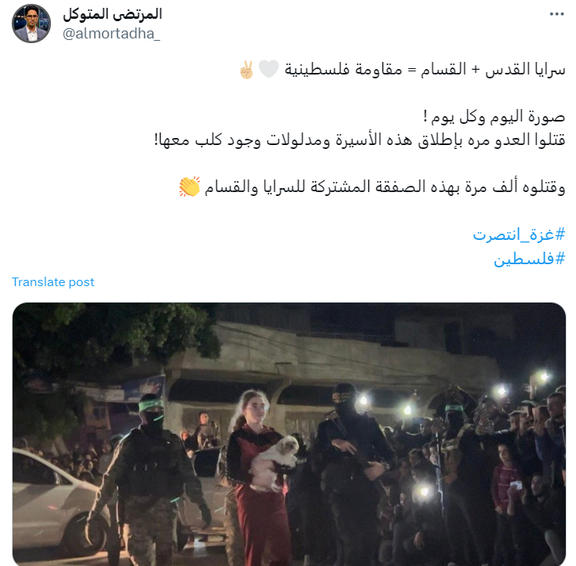Viewport: 576px width, 566px height.
Task: Click the girl holding the dog in photo
Action: click(x=259, y=474)
